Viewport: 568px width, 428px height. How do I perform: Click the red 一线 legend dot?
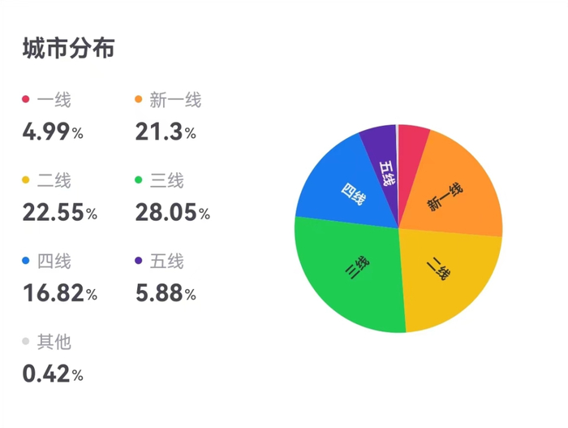tap(26, 100)
